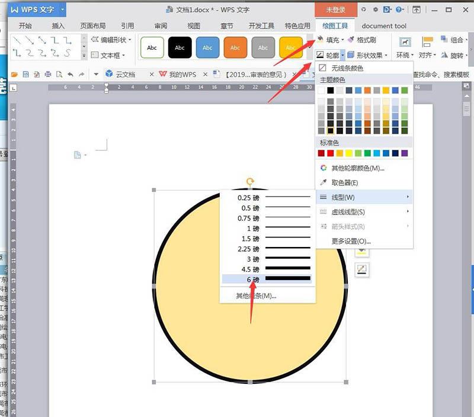Image resolution: width=474 pixels, height=417 pixels.
Task: Click the Group (组合) icon
Action: pyautogui.click(x=444, y=40)
